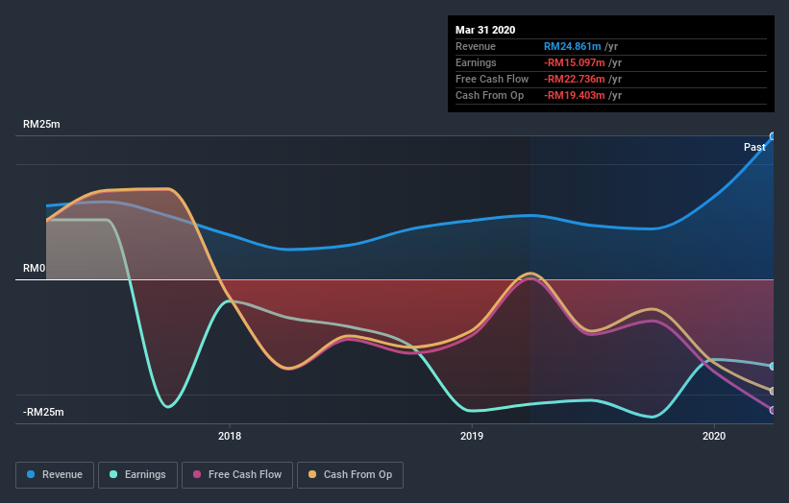Click the Free Cash Flow label in tooltip
This screenshot has width=789, height=503.
(x=492, y=79)
